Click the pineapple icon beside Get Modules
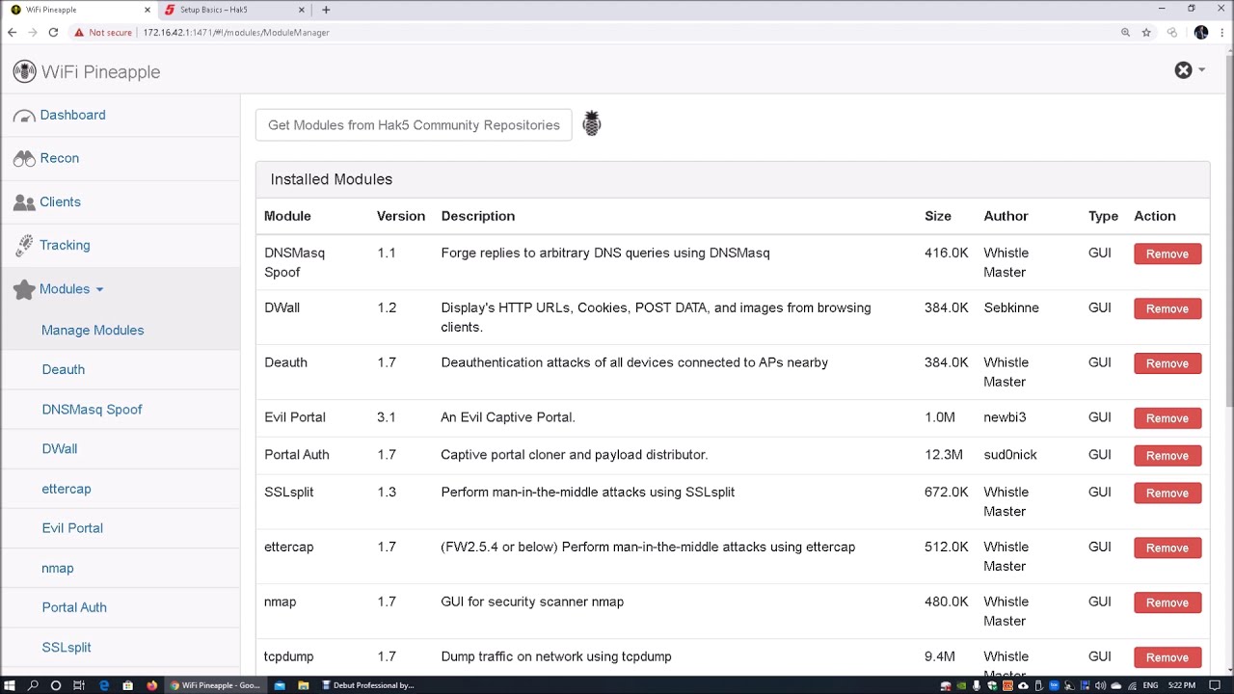Viewport: 1234px width, 694px height. [592, 123]
